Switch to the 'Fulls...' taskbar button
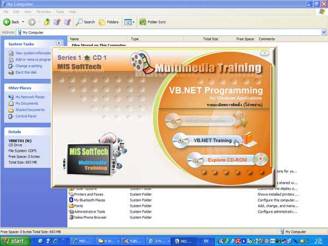 pyautogui.click(x=133, y=241)
